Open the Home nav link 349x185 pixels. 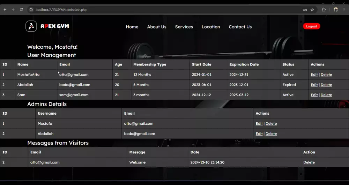[x=132, y=26]
